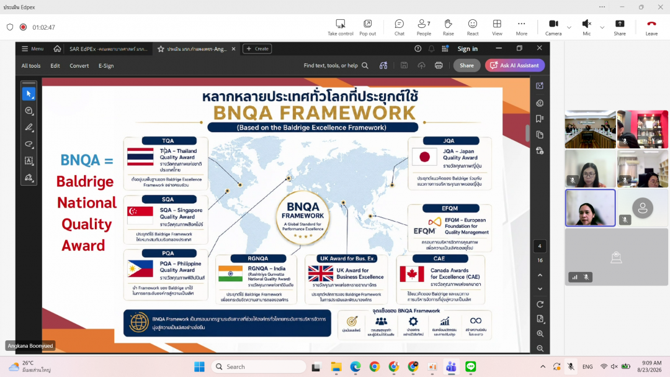Expand the Mic options arrow
670x377 pixels.
coord(602,27)
